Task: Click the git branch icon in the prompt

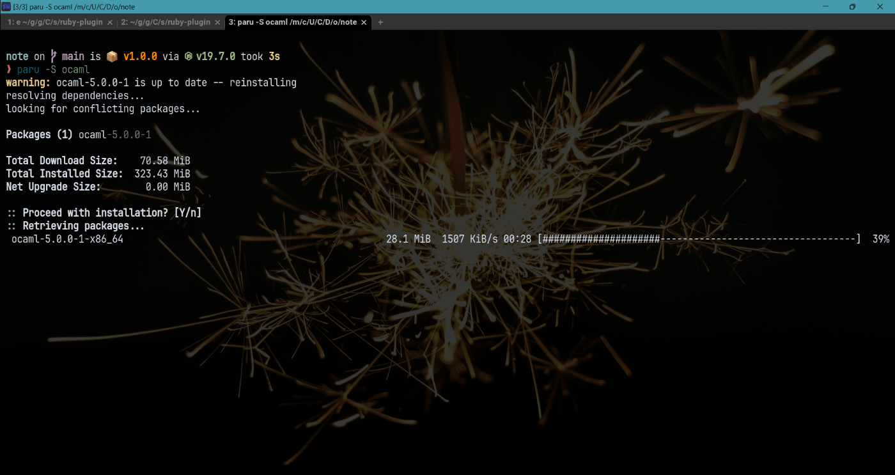Action: pyautogui.click(x=53, y=56)
